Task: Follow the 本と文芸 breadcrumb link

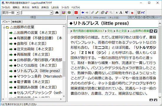Action: pyautogui.click(x=121, y=31)
